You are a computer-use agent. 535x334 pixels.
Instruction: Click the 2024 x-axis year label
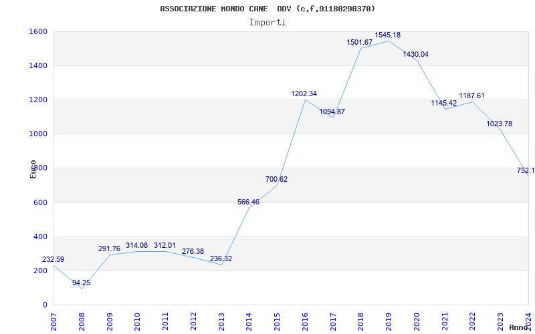[528, 321]
